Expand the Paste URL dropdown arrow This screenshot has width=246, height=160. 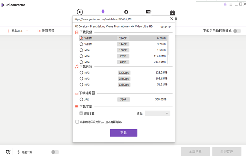[x=27, y=31]
